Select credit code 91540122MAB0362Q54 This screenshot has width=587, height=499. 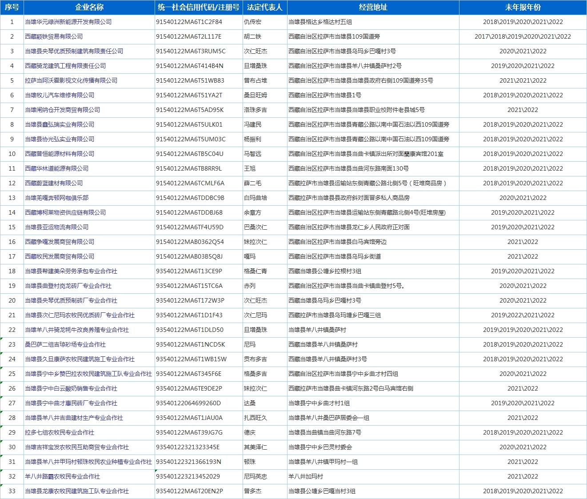coord(190,242)
